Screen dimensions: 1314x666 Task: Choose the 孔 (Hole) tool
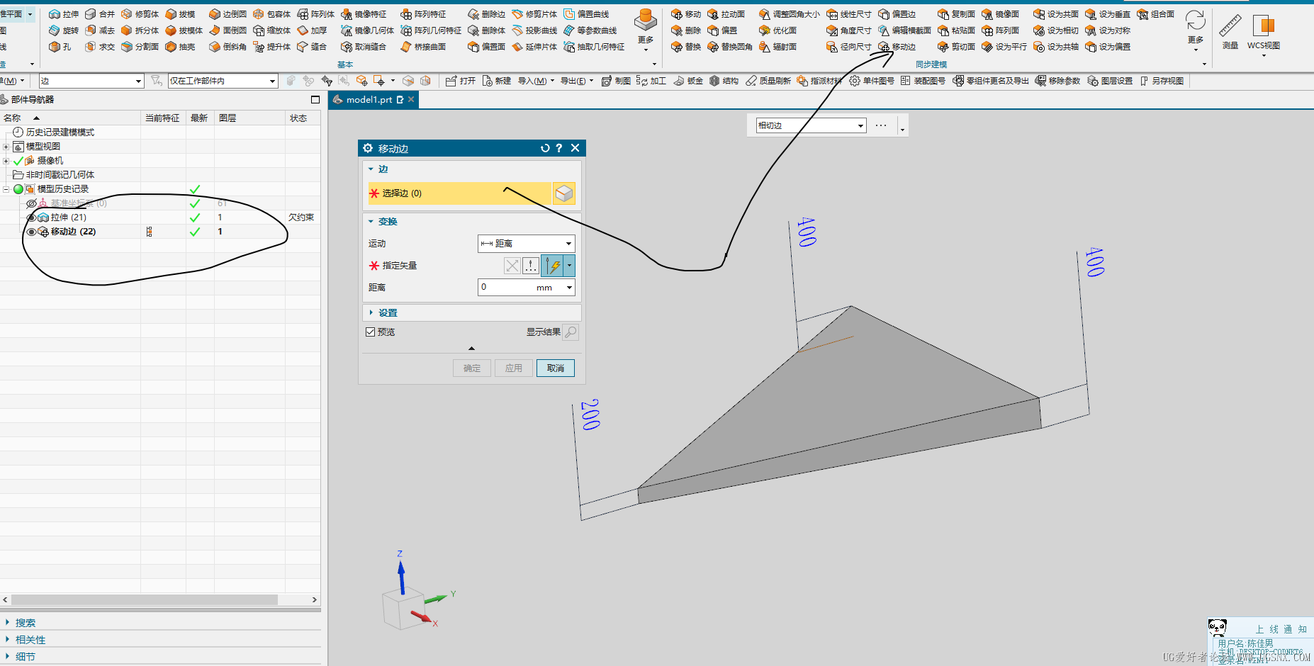click(x=60, y=47)
